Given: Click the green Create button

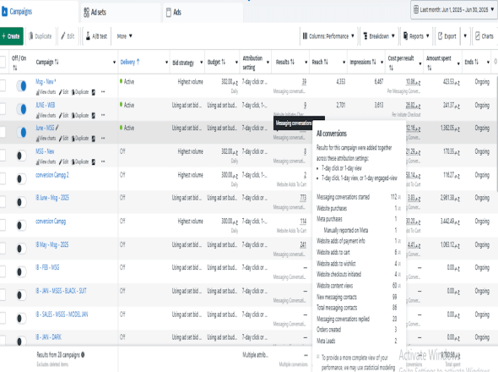Looking at the screenshot, I should [11, 36].
